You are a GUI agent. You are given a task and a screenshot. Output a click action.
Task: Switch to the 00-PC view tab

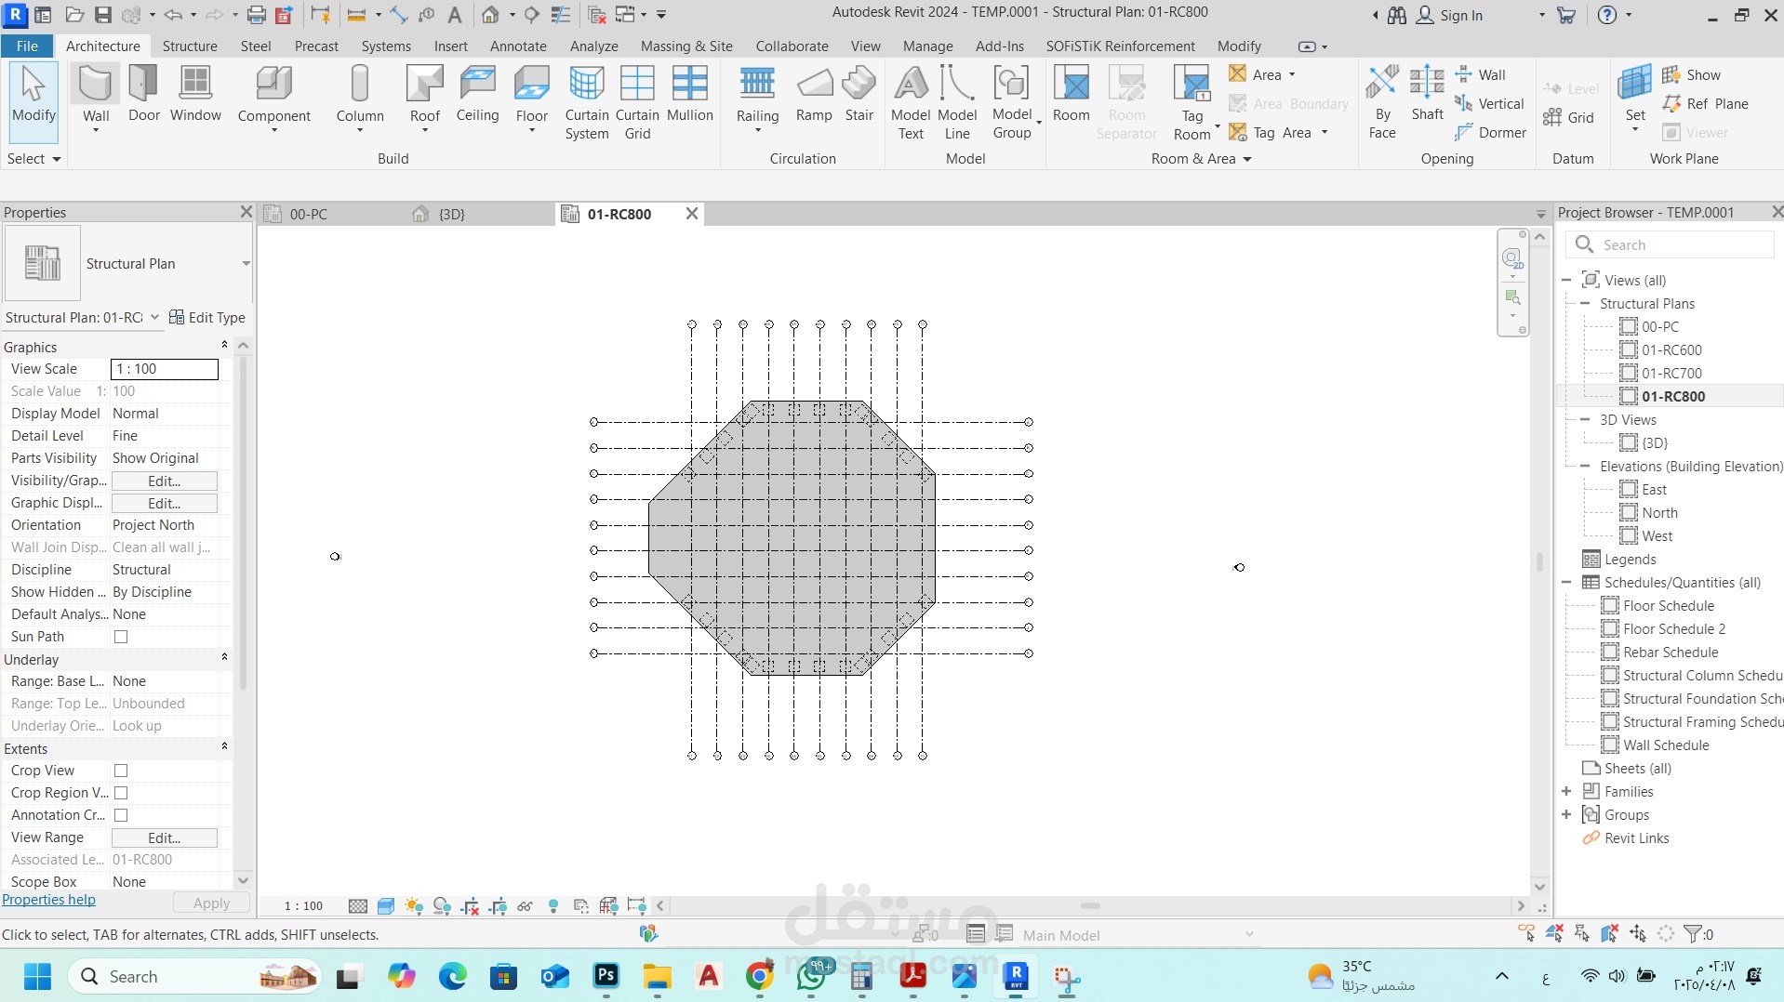(309, 214)
